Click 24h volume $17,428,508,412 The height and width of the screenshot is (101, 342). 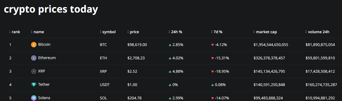(x=320, y=71)
